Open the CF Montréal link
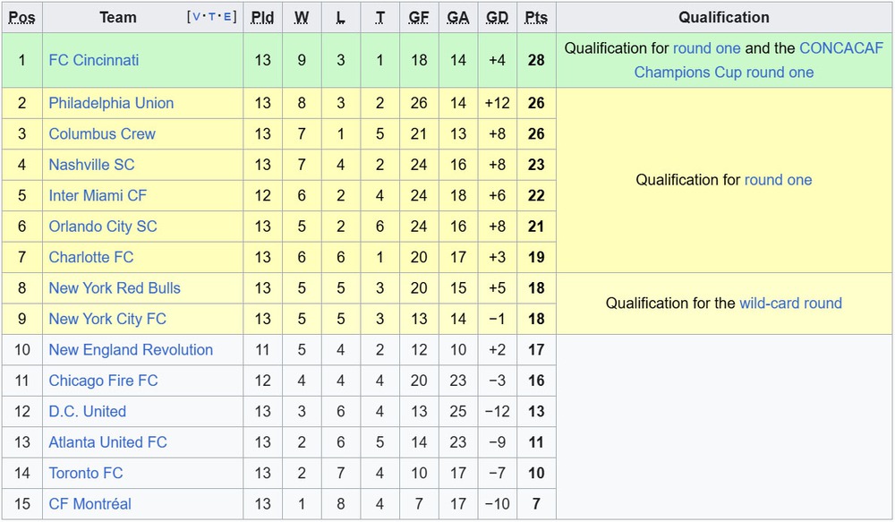Screen dimensions: 895x522 pos(89,504)
